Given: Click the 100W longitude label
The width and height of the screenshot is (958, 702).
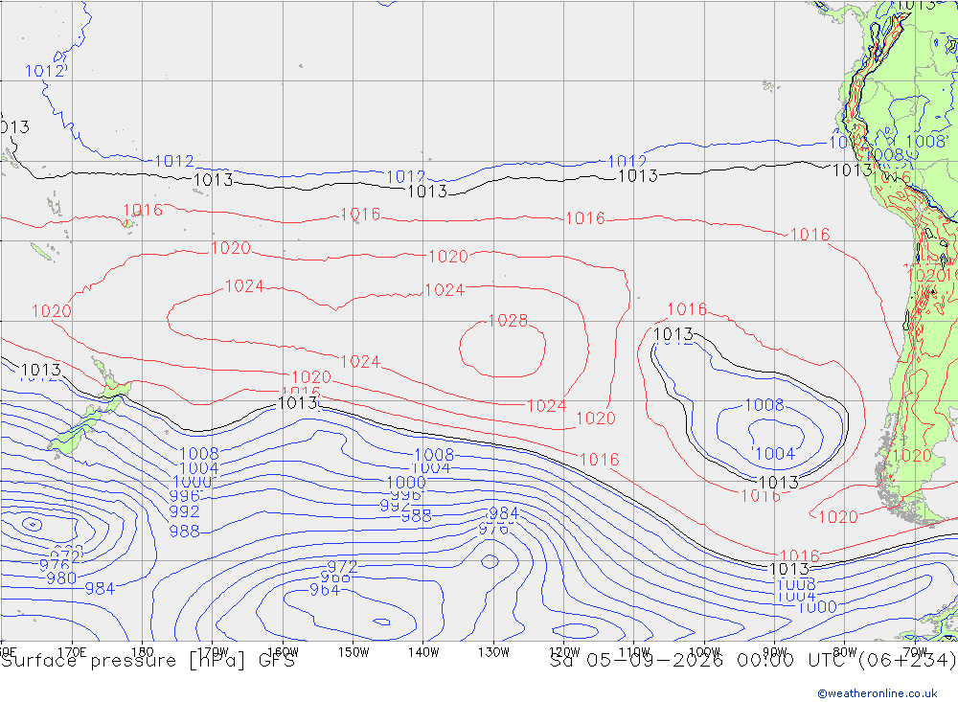Looking at the screenshot, I should pyautogui.click(x=704, y=652).
